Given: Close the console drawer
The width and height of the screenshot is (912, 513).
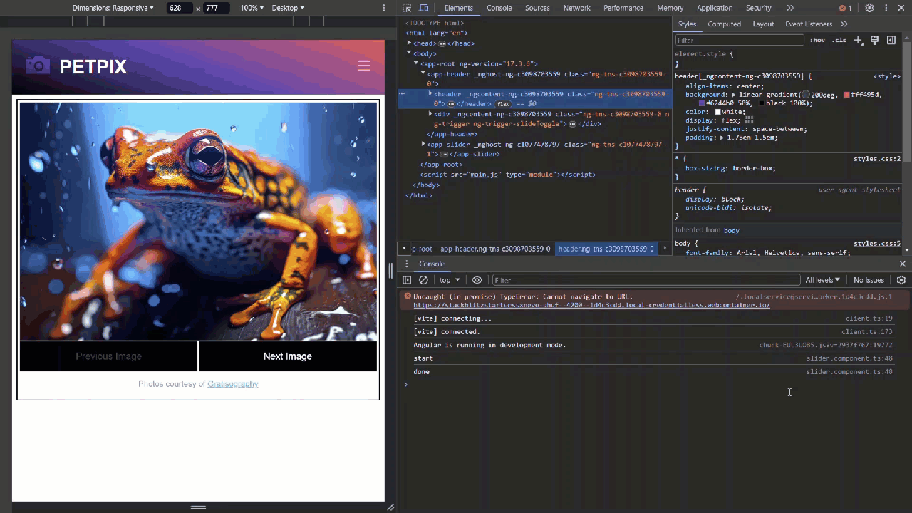Looking at the screenshot, I should coord(903,264).
